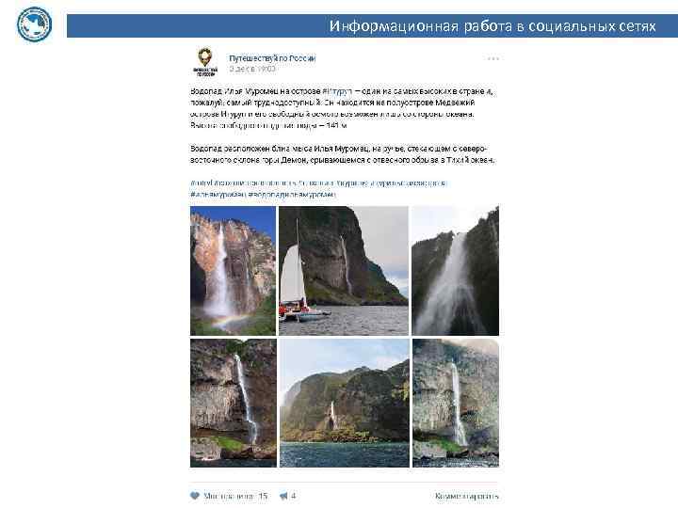The height and width of the screenshot is (508, 678).
Task: Open the #водопадильямуромец hashtag
Action: [292, 195]
